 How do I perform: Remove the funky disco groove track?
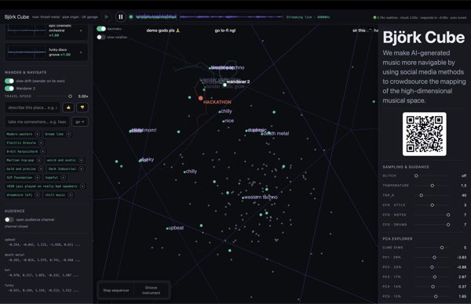pos(81,52)
